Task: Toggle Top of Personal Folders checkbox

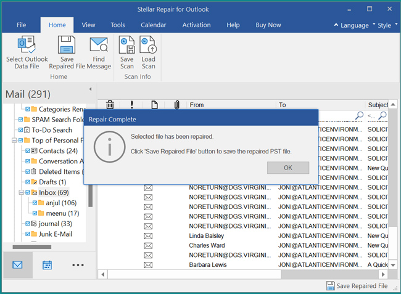Action: coord(21,141)
